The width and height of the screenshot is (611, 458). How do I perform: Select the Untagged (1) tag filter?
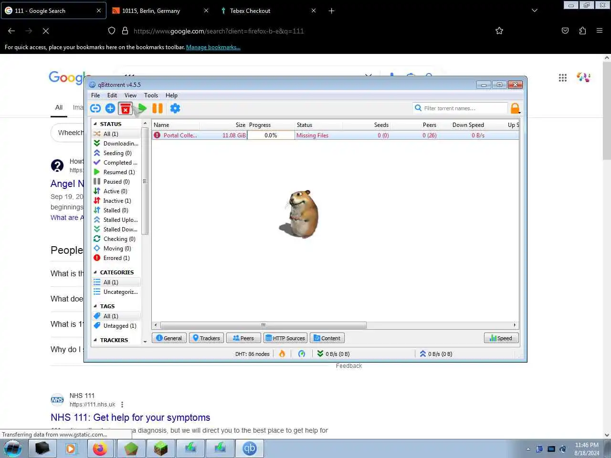[116, 326]
